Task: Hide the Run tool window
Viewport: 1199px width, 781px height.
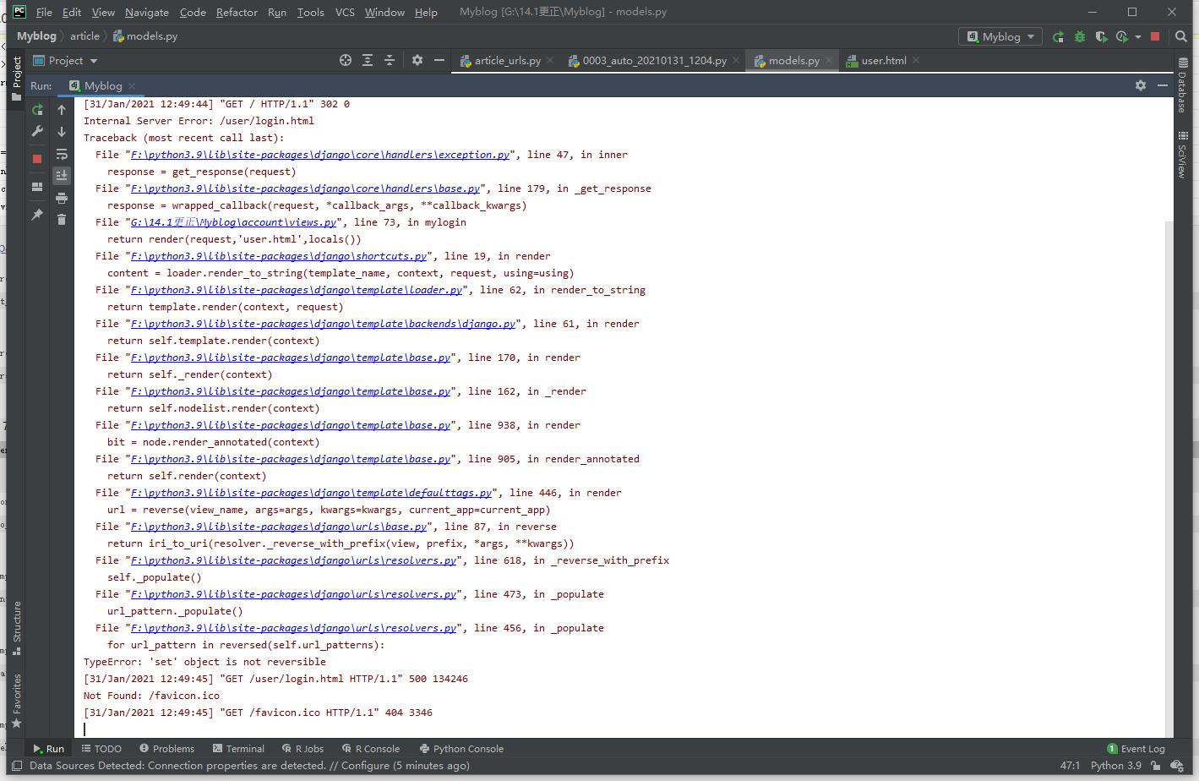Action: click(x=1163, y=85)
